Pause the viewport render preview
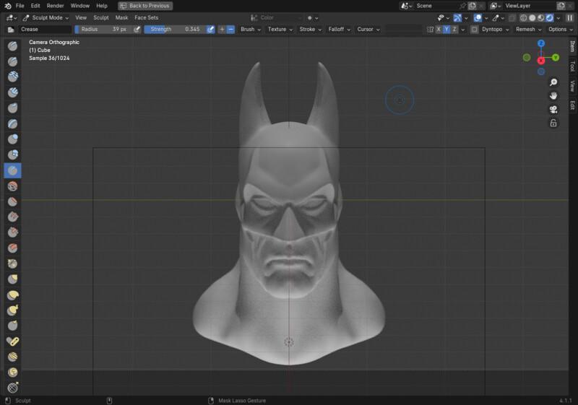The height and width of the screenshot is (405, 578). coord(569,17)
